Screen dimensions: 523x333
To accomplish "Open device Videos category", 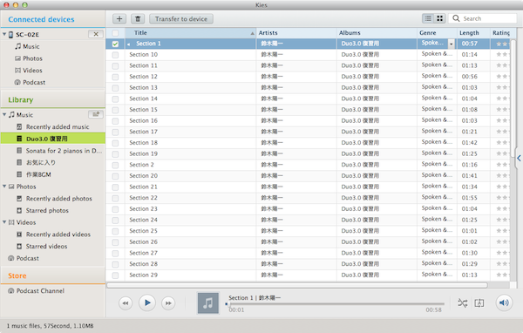I will tap(29, 71).
